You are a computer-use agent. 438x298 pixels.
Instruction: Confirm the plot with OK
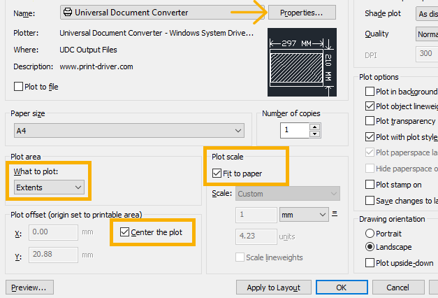coord(342,288)
